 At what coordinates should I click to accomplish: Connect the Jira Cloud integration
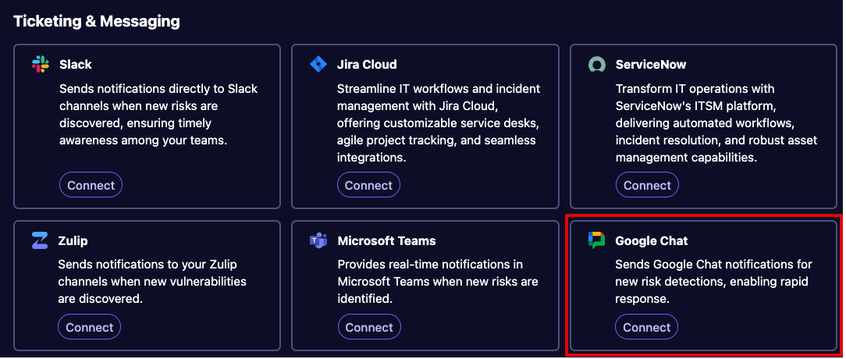[x=368, y=185]
